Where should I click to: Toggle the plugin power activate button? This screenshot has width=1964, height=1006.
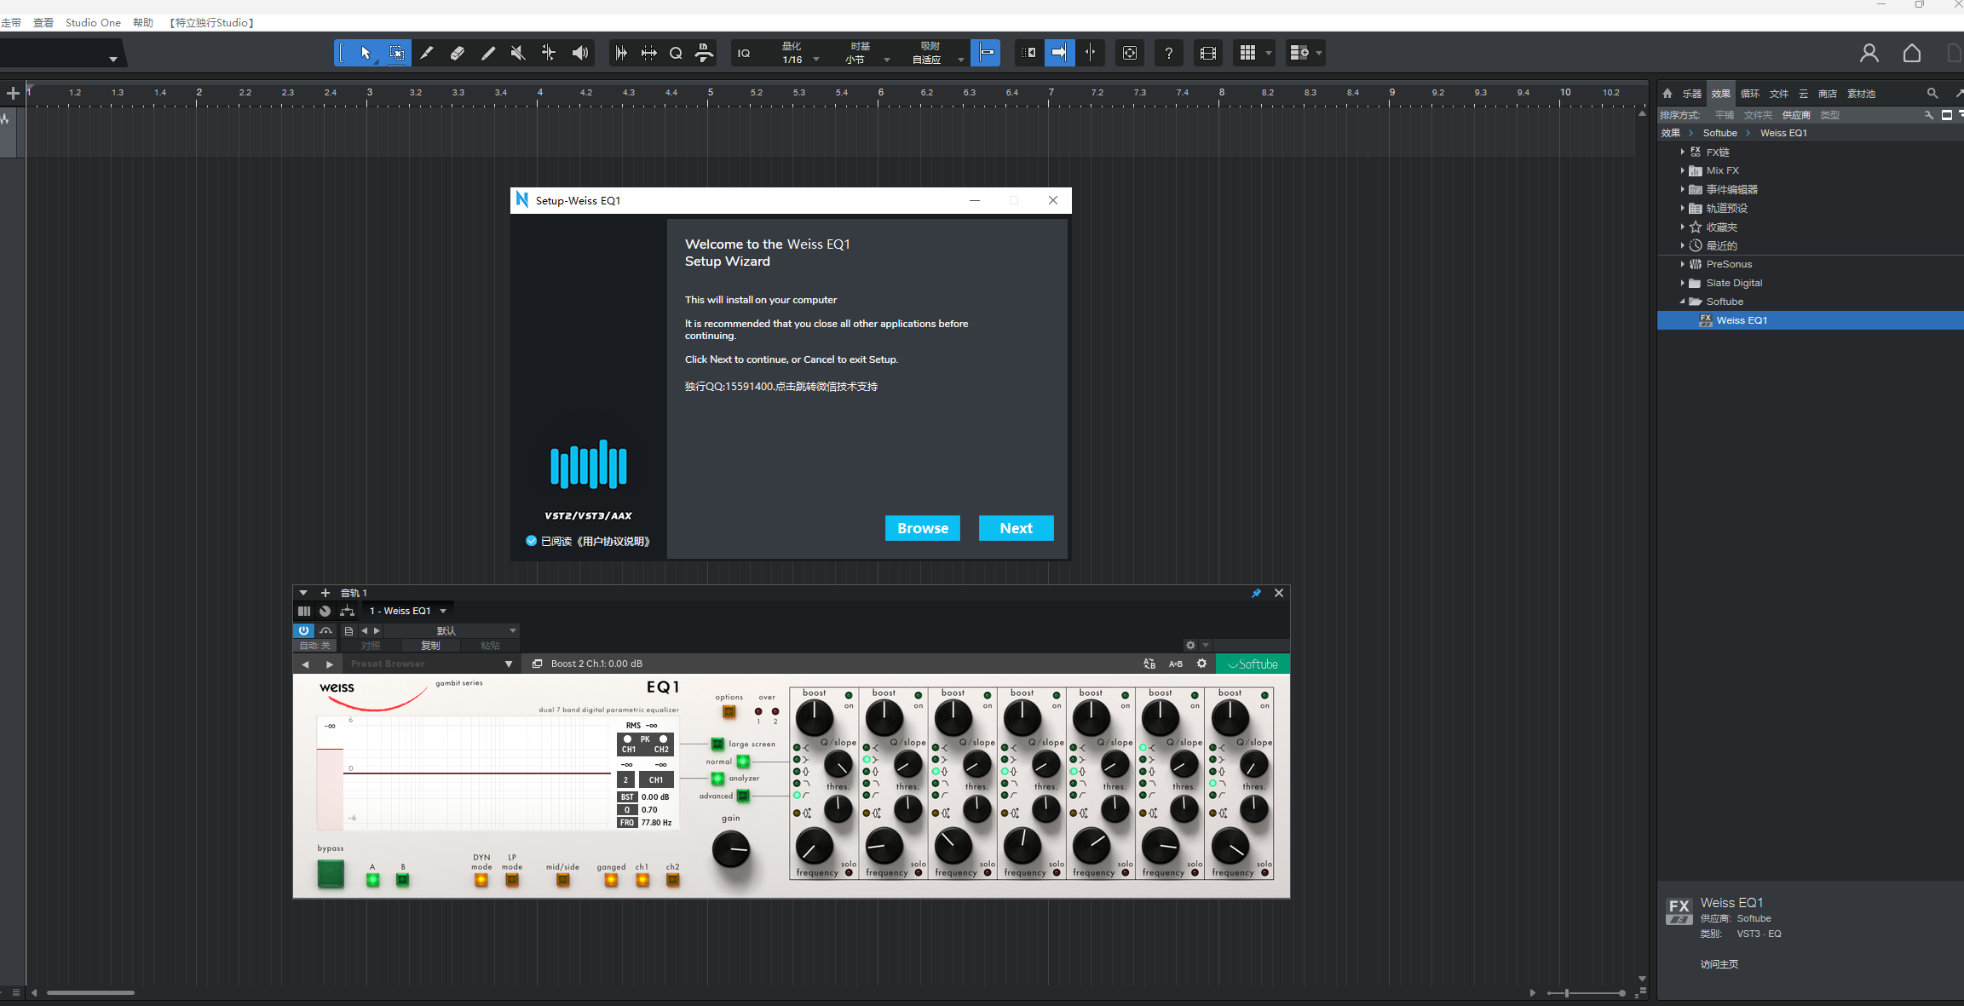303,630
